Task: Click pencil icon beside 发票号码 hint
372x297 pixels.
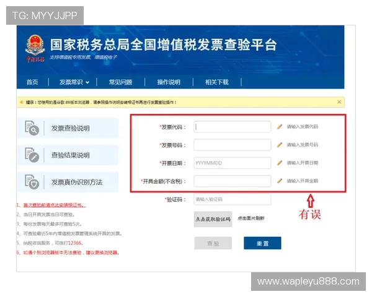Action: click(x=280, y=144)
